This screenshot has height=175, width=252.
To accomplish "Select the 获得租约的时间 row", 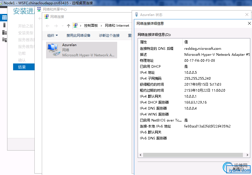I will [194, 84].
